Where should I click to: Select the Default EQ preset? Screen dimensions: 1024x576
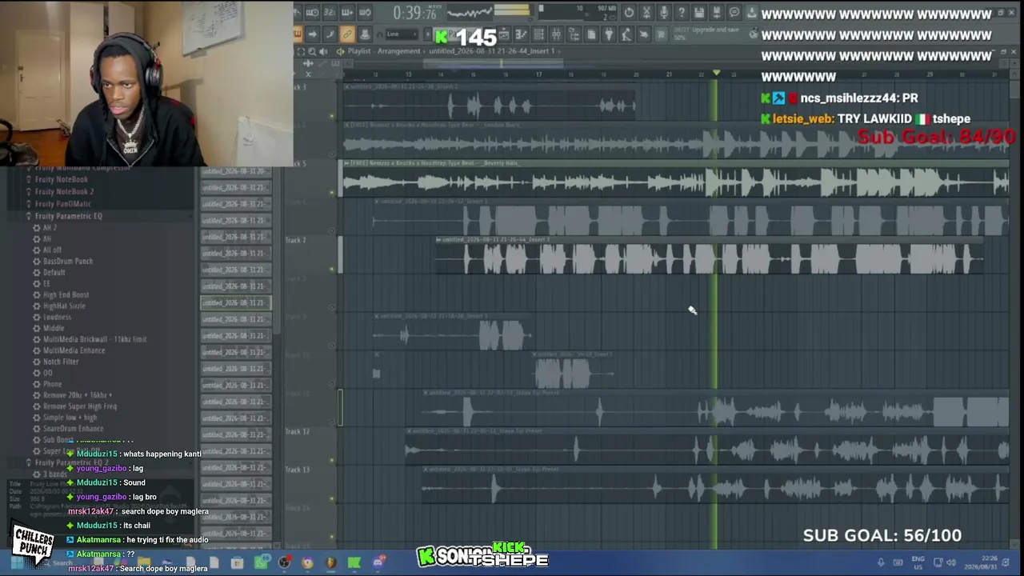point(54,273)
